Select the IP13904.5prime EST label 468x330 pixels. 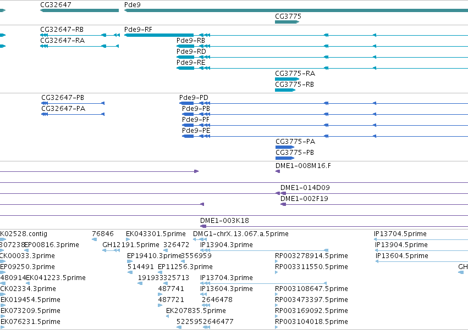tap(401, 245)
